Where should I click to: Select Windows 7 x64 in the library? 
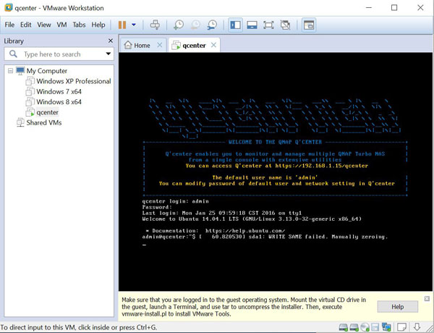59,91
